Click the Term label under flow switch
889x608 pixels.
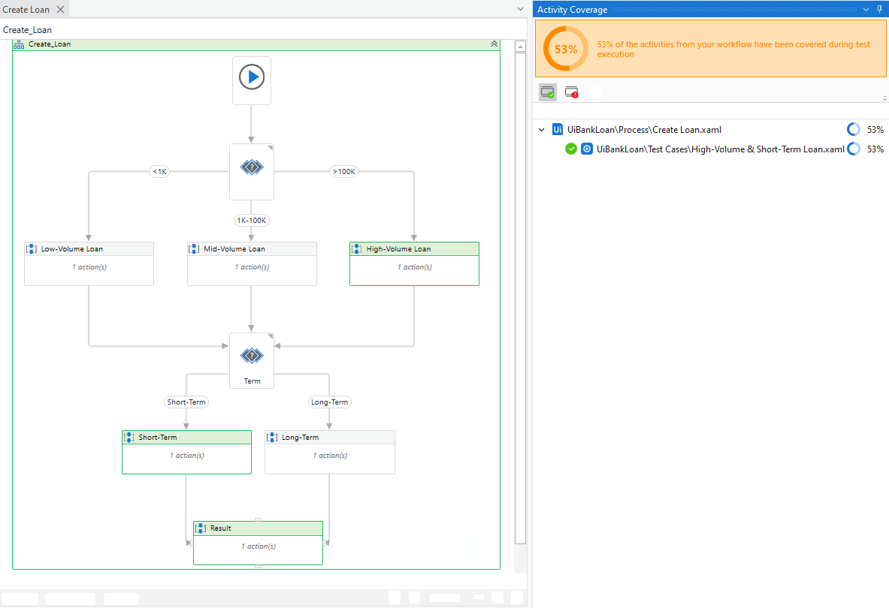(252, 381)
